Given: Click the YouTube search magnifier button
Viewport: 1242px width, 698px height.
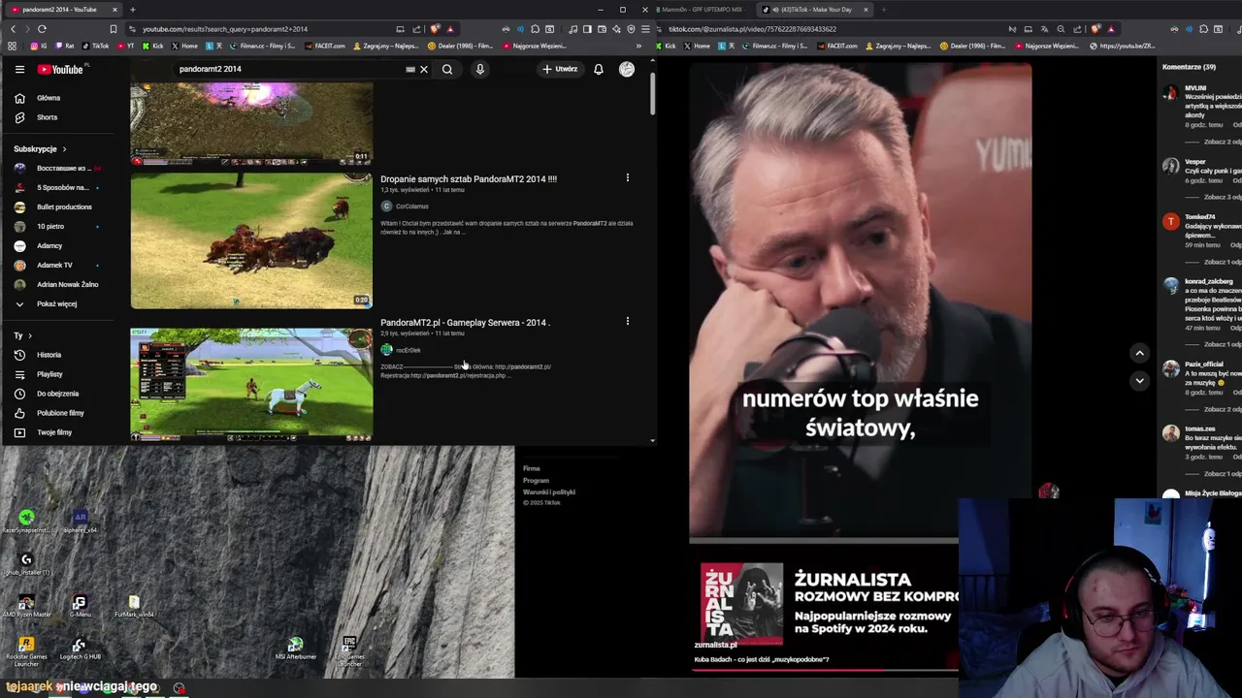Looking at the screenshot, I should [447, 69].
